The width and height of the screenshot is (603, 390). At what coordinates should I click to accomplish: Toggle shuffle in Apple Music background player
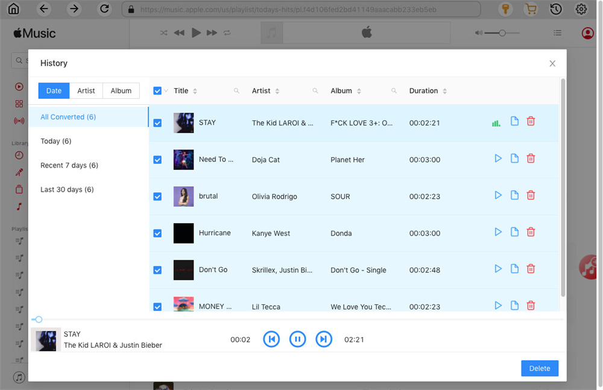coord(164,33)
